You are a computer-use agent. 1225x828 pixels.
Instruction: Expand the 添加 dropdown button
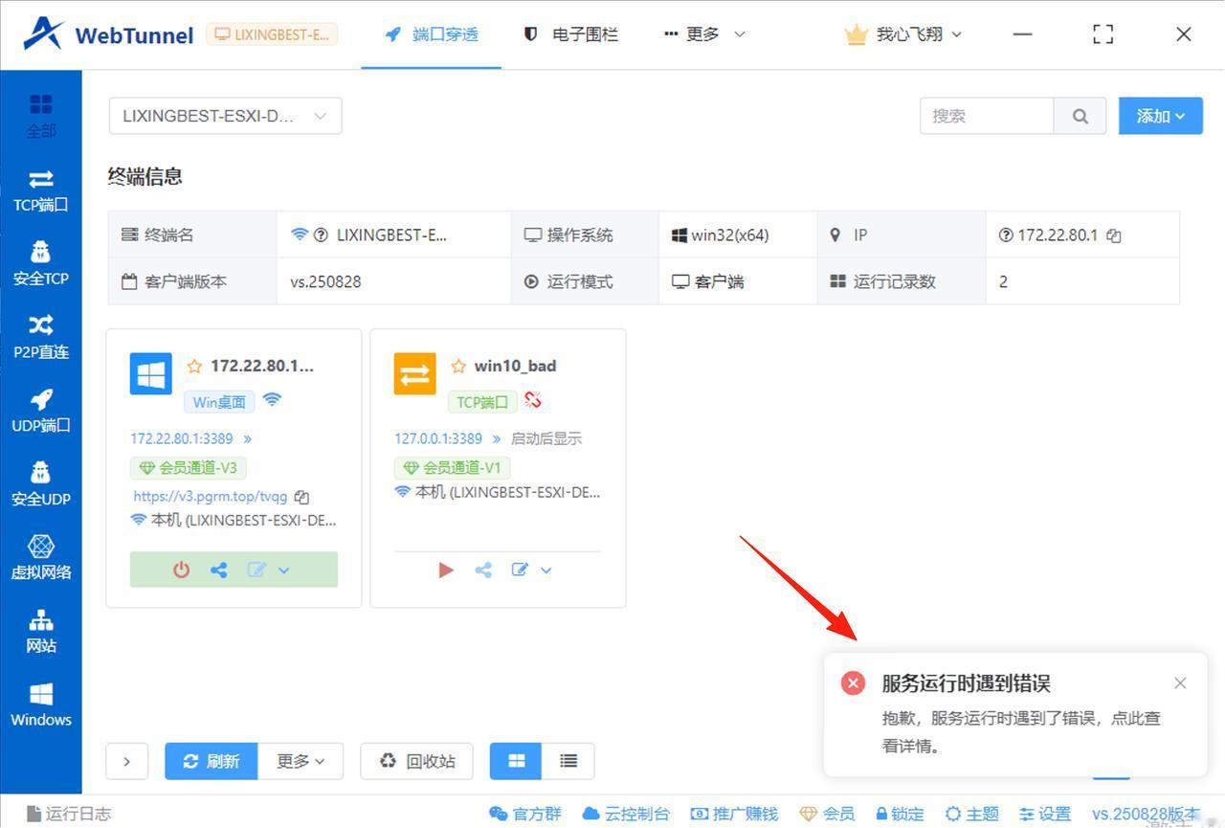(x=1161, y=116)
